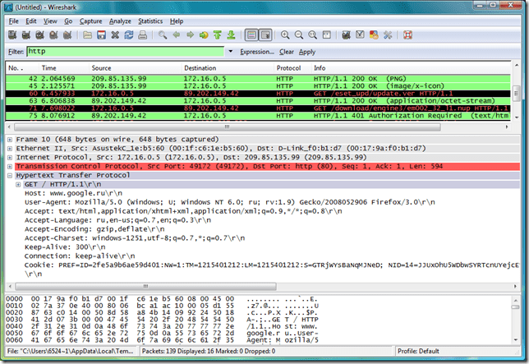Expand the GET / HTTP/1.1 subtree
This screenshot has height=364, width=529.
click(18, 185)
